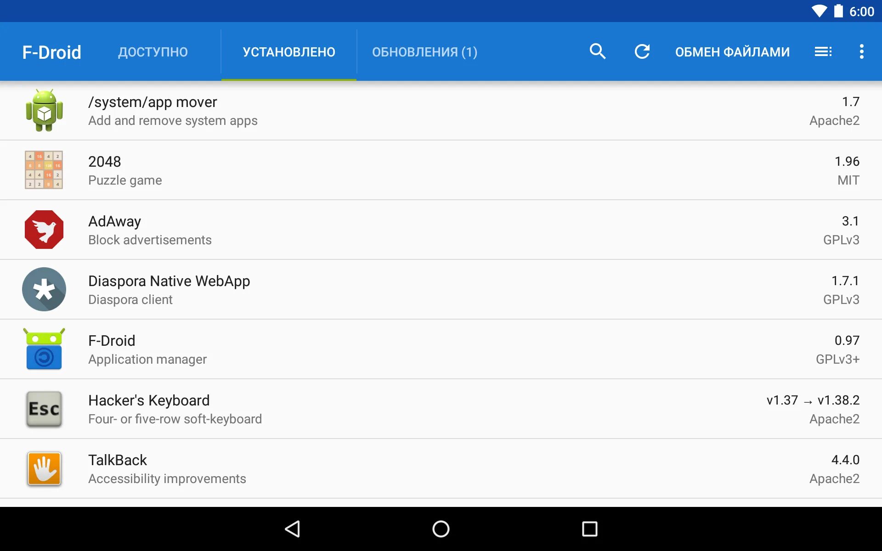Image resolution: width=882 pixels, height=551 pixels.
Task: Switch to the ОБНОВЛЕНИЯ (1) tab
Action: [x=424, y=52]
